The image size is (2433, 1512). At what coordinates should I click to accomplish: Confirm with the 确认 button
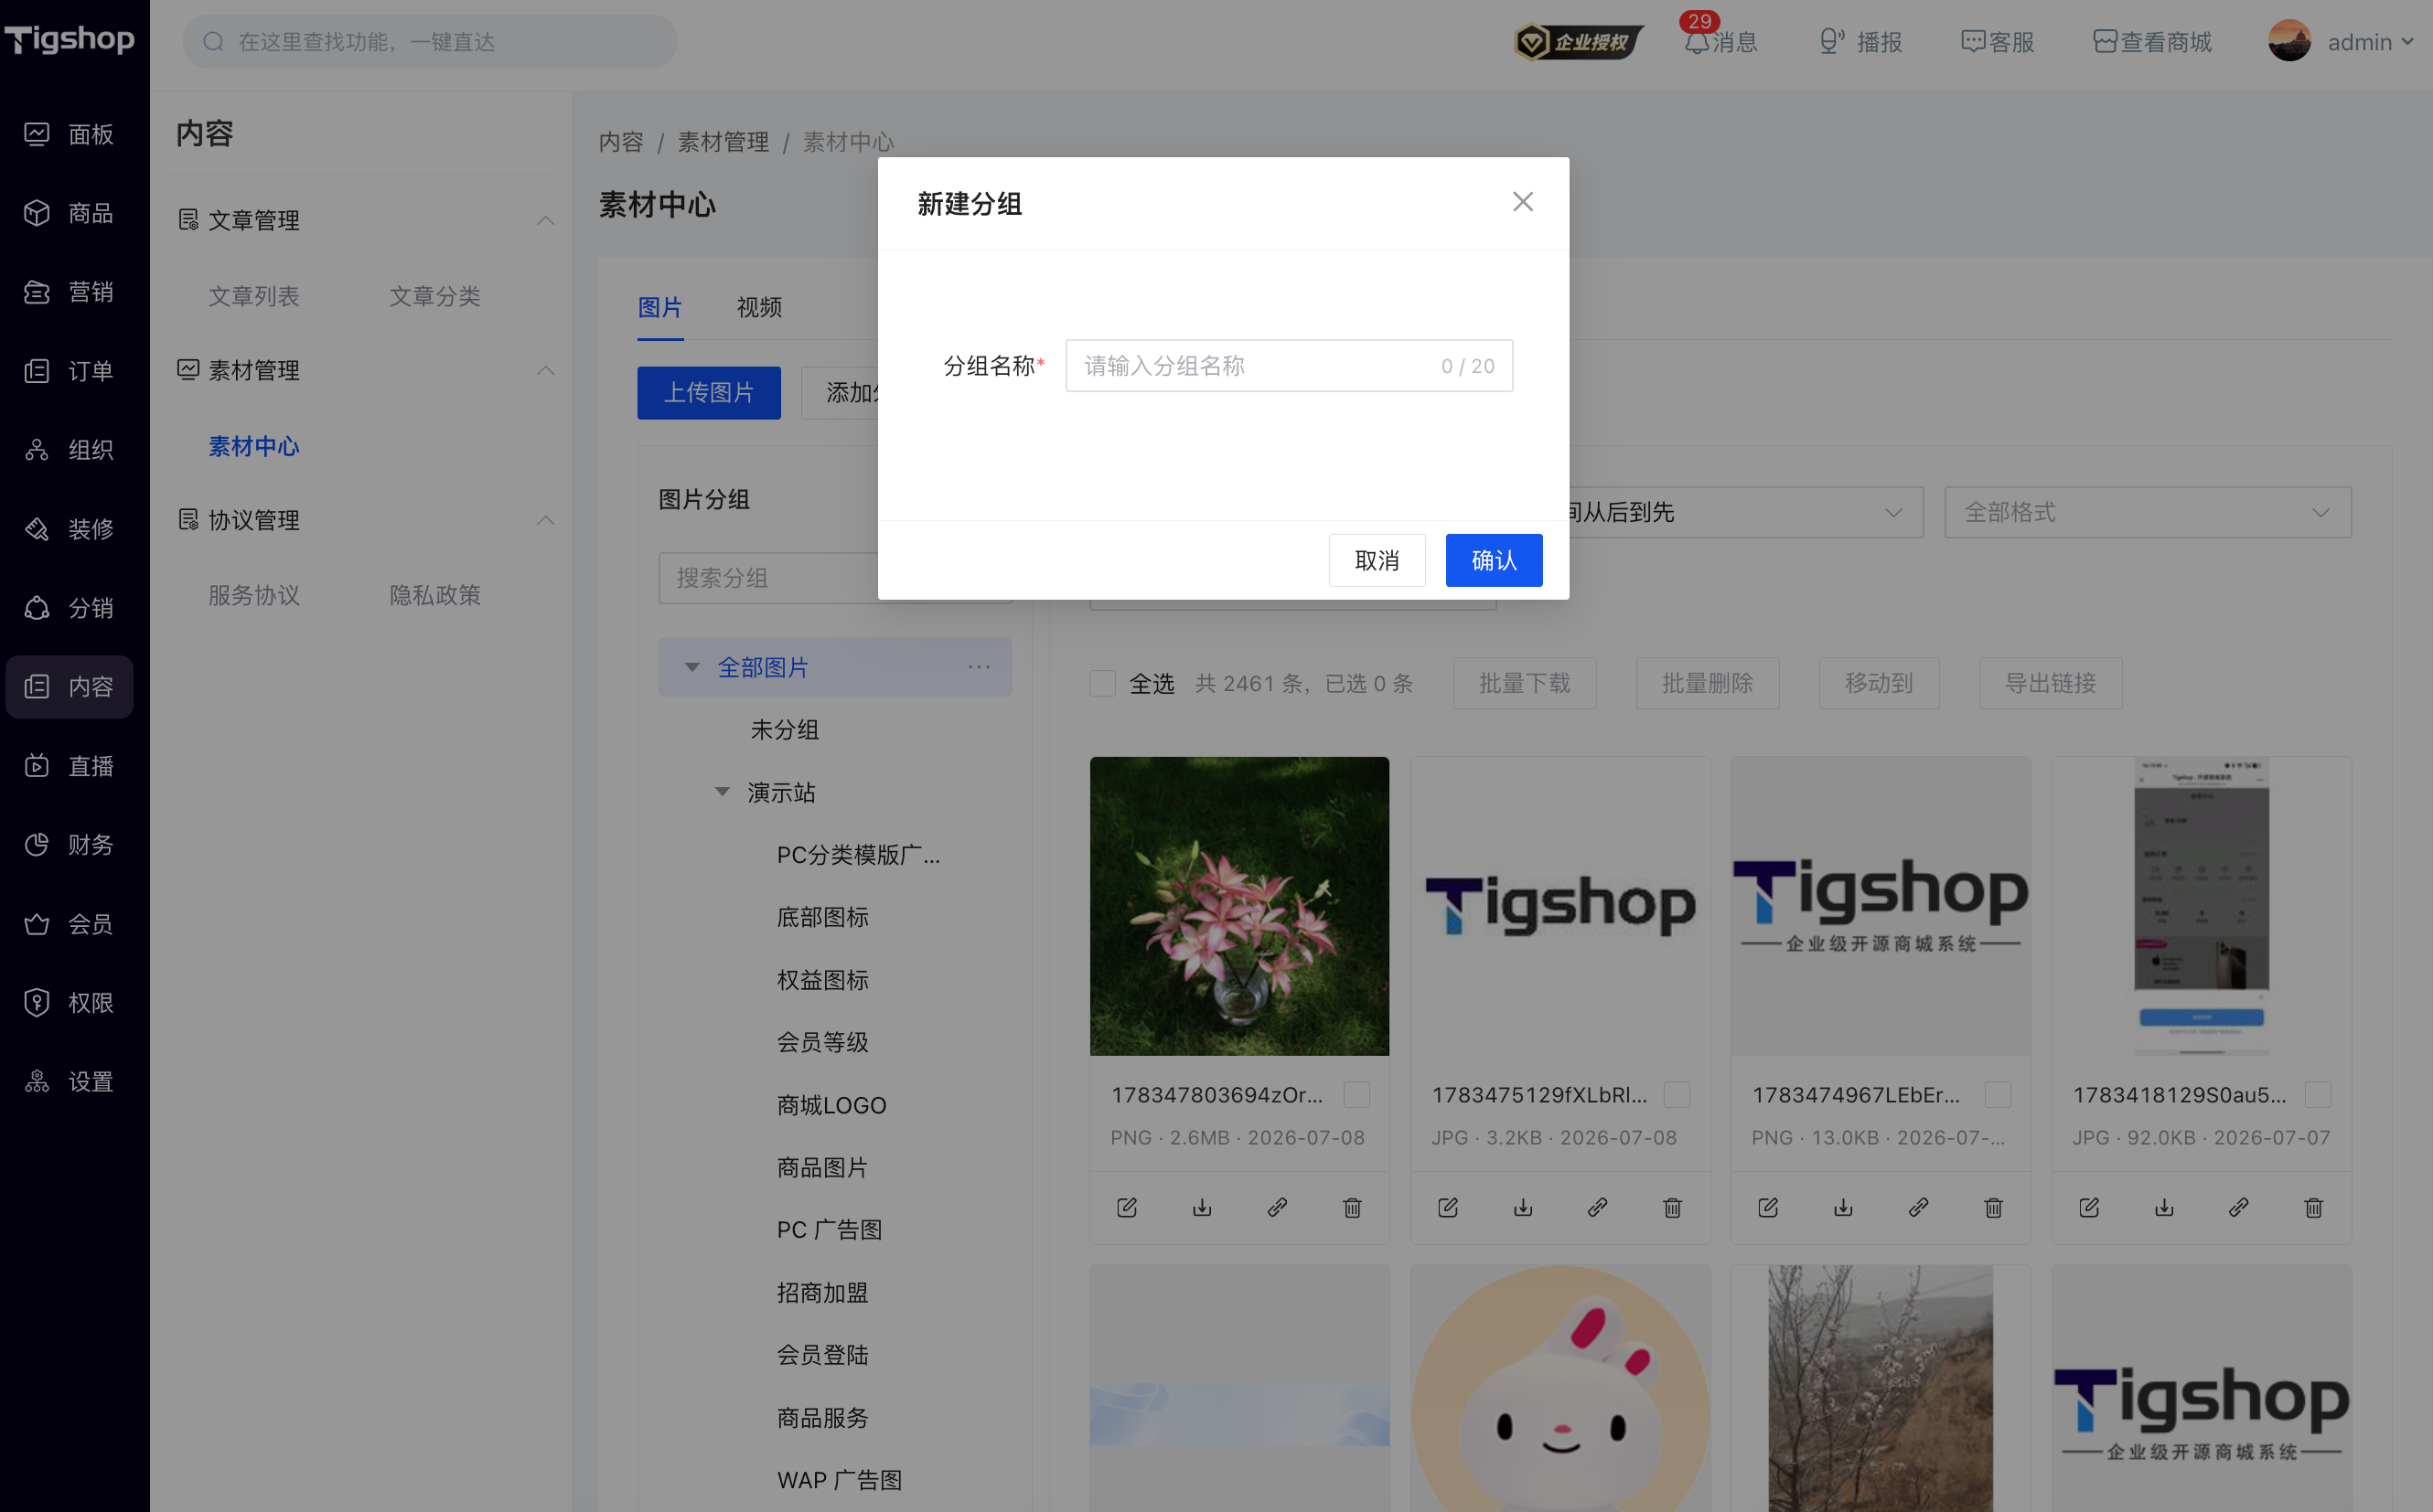1494,560
